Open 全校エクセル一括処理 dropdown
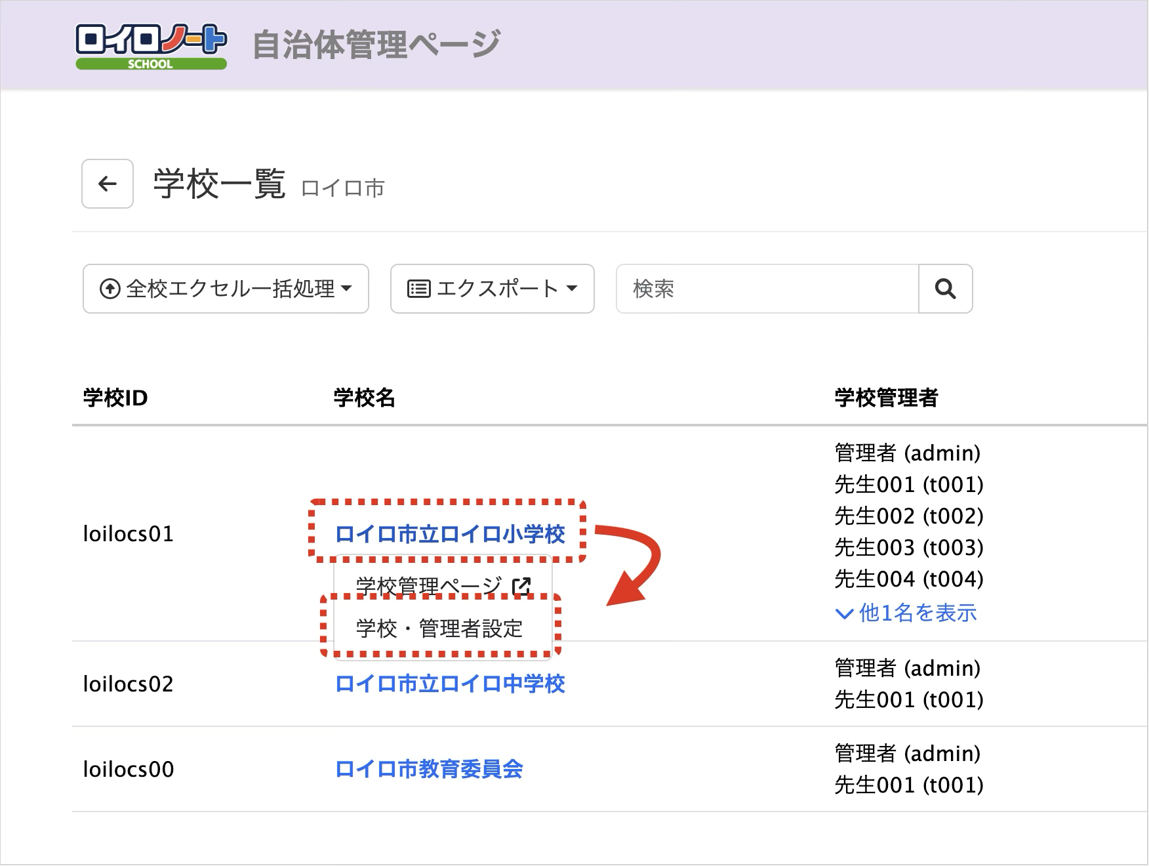The width and height of the screenshot is (1149, 866). (226, 289)
